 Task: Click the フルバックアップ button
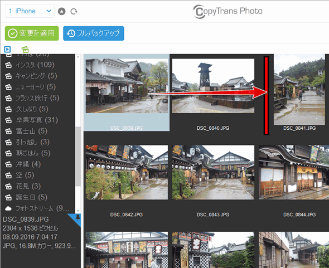point(94,33)
